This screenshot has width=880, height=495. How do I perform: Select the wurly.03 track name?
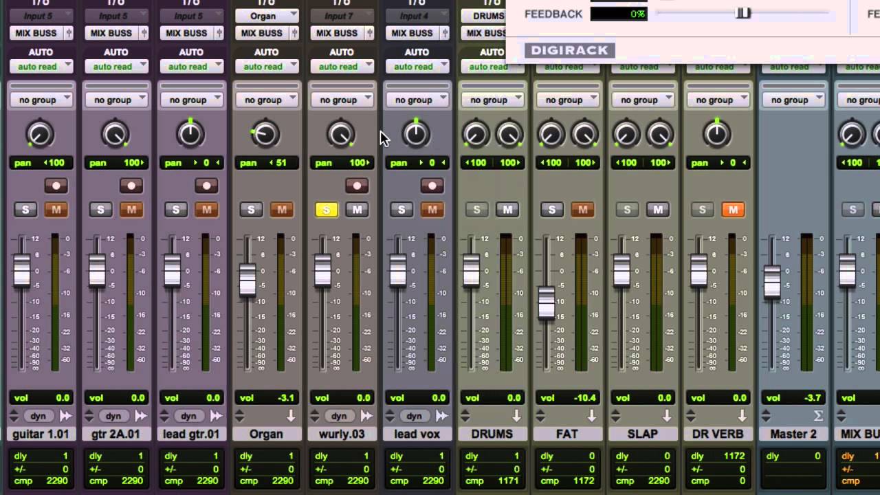coord(341,434)
